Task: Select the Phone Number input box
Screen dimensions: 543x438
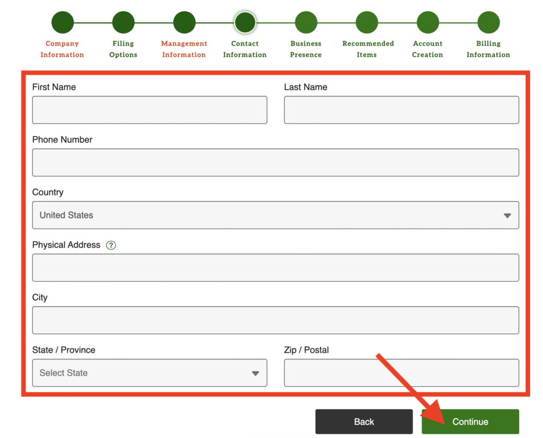Action: tap(275, 163)
